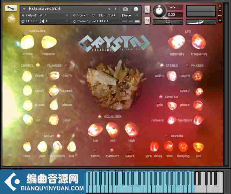Screen dimensions: 231x194
Task: Click the snapshot camera icon
Action: coord(125,9)
